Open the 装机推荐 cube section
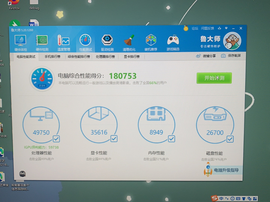 pos(151,43)
